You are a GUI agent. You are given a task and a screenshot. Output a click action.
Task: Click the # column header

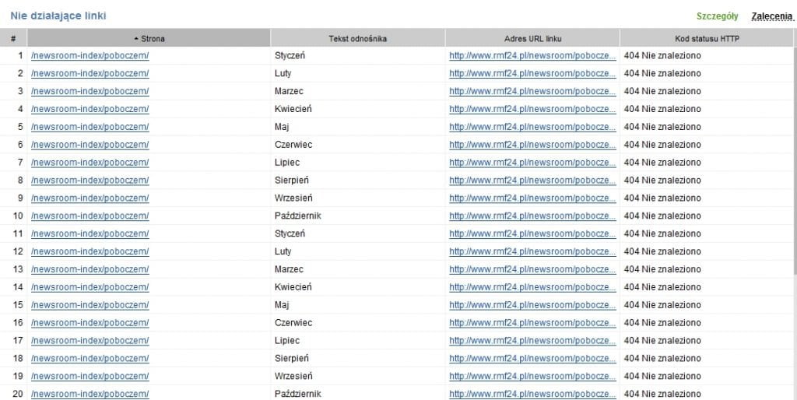coord(13,38)
